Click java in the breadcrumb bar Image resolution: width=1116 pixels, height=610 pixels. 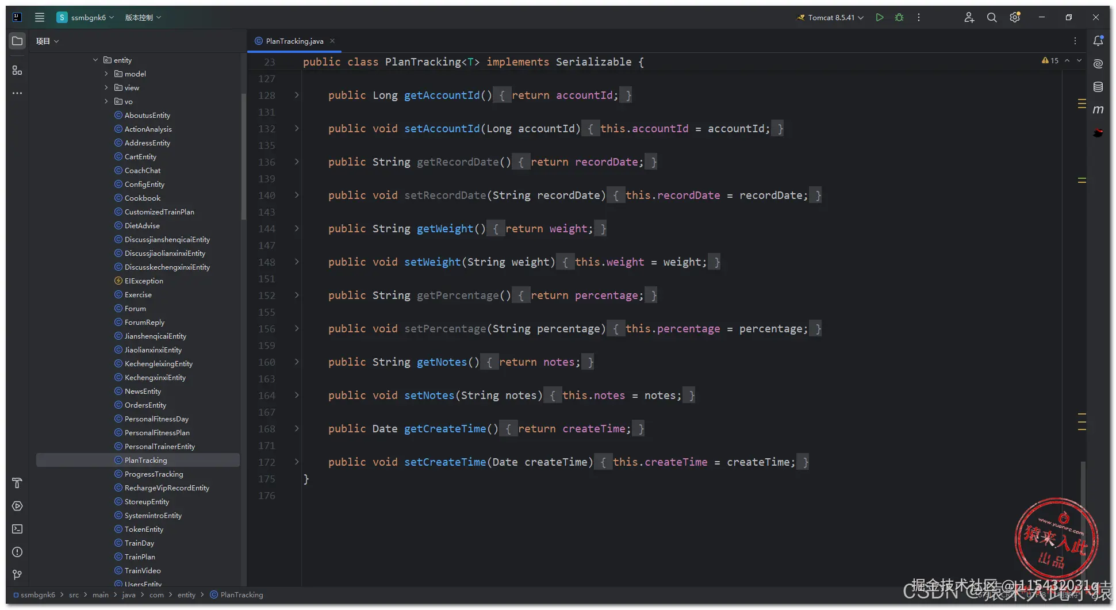pyautogui.click(x=129, y=594)
